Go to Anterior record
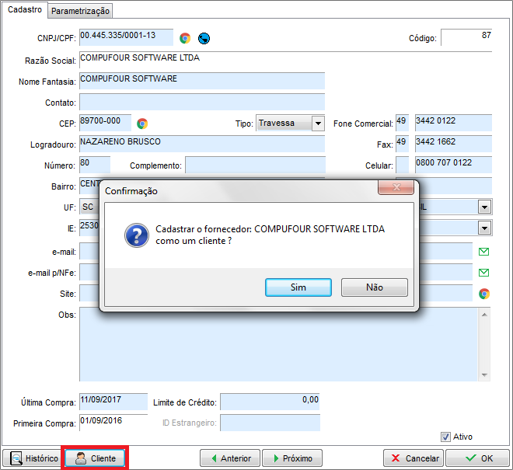Screen dimensions: 513x470 (x=230, y=458)
